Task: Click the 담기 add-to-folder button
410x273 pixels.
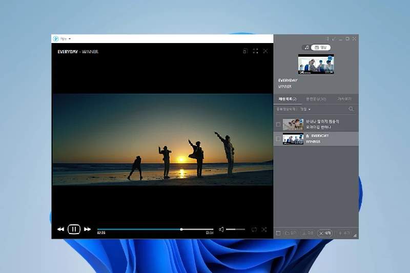Action: (291, 233)
